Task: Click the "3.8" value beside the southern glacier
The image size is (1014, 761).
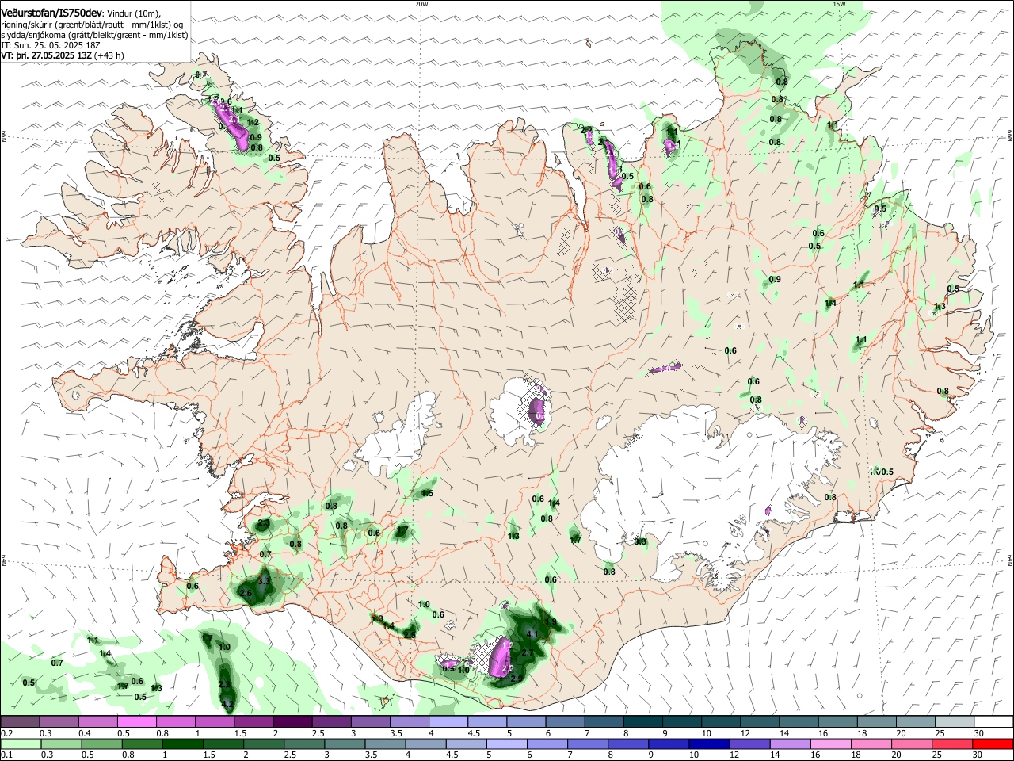Action: point(640,542)
